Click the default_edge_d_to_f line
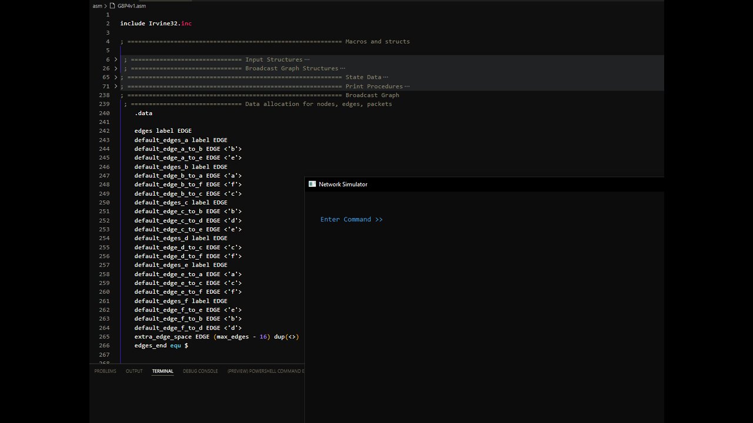 click(x=188, y=256)
